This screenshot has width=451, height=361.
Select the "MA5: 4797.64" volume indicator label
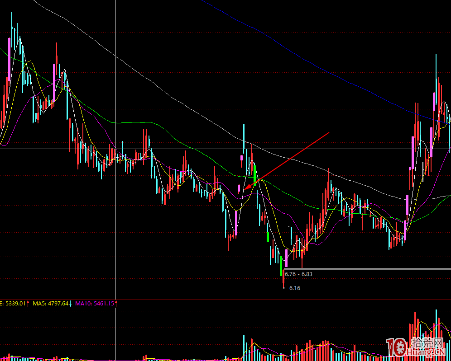coord(51,303)
